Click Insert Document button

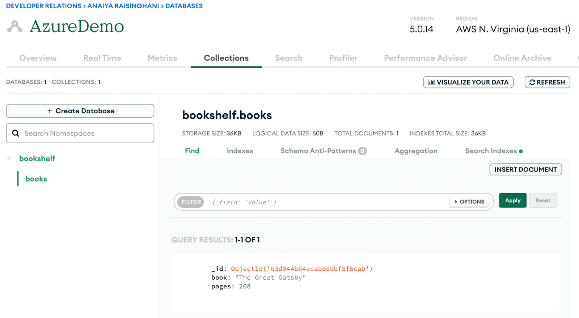pos(525,170)
